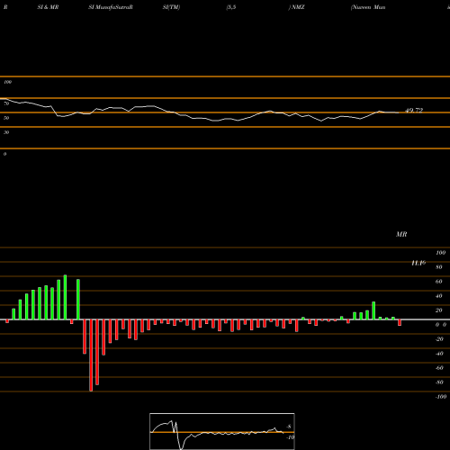Click the RSI axis label 70
450x450 pixels.
click(x=6, y=103)
